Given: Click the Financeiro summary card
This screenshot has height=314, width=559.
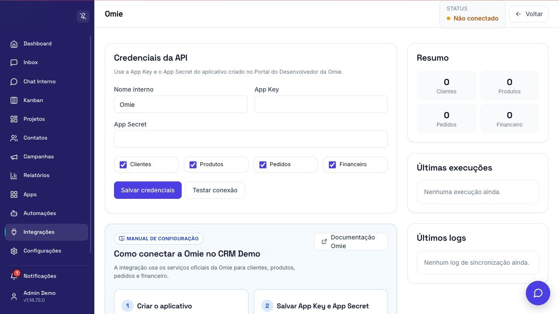Looking at the screenshot, I should (x=510, y=119).
